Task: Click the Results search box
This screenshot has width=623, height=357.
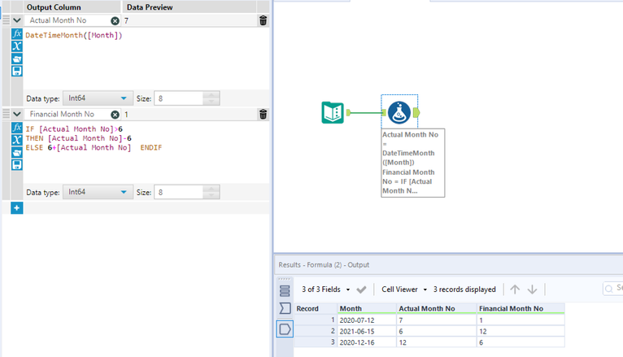Action: pyautogui.click(x=612, y=289)
